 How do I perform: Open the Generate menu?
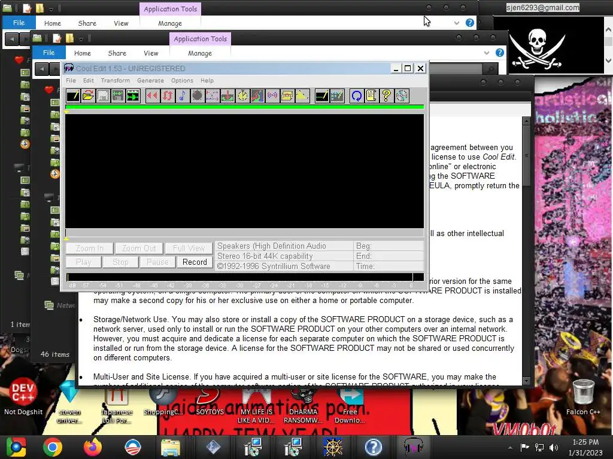(x=150, y=81)
